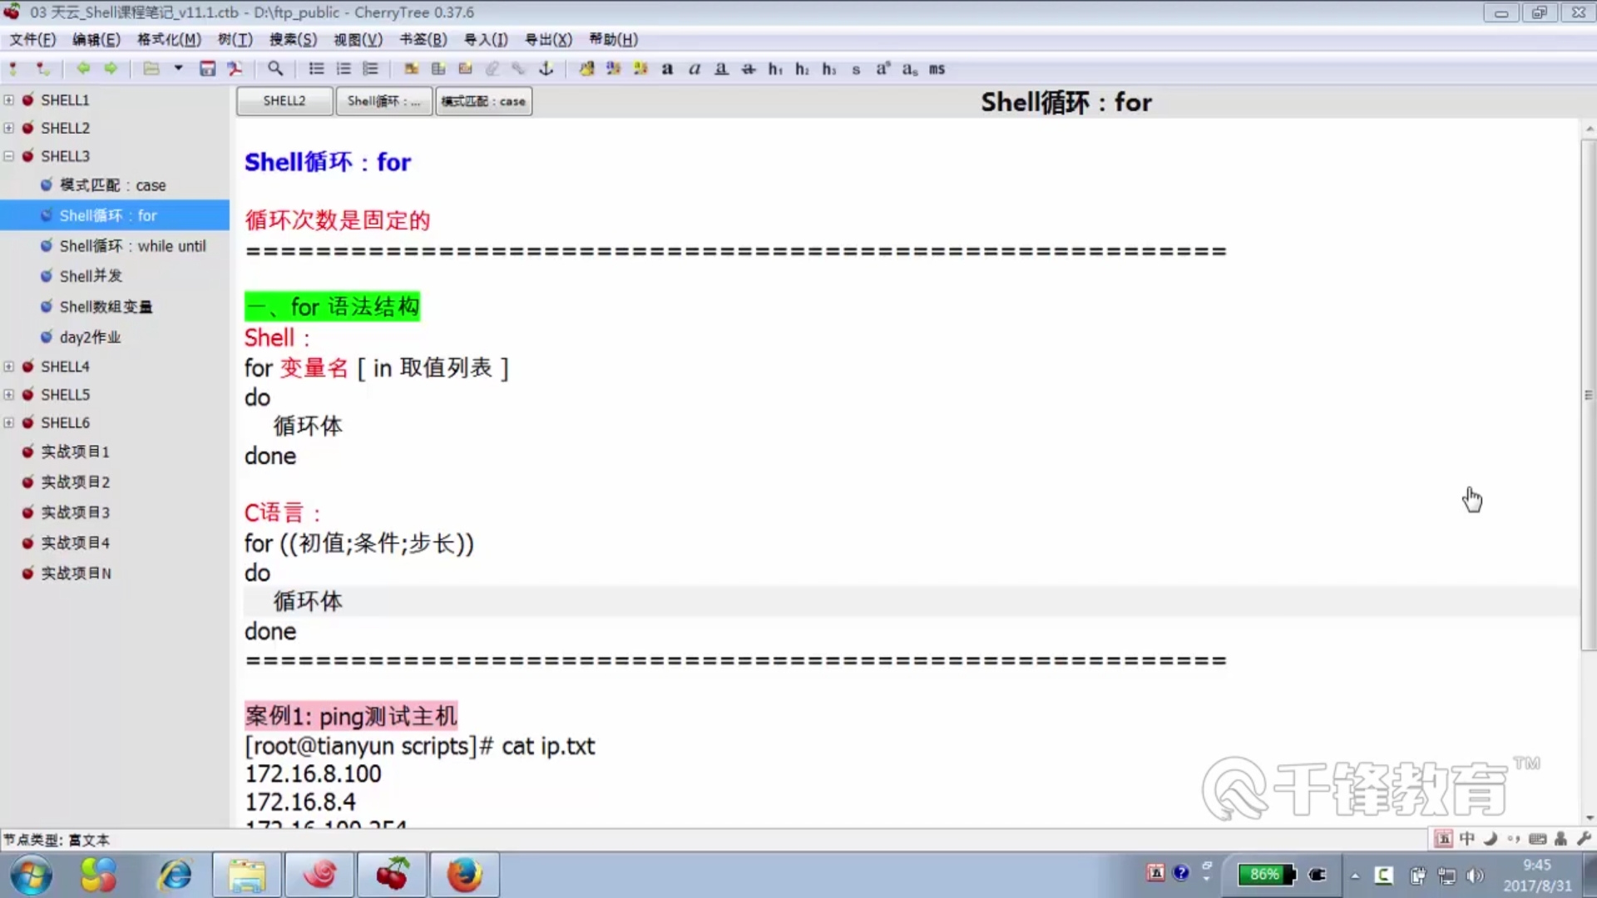Image resolution: width=1597 pixels, height=898 pixels.
Task: Click the find magnifier icon
Action: click(275, 69)
